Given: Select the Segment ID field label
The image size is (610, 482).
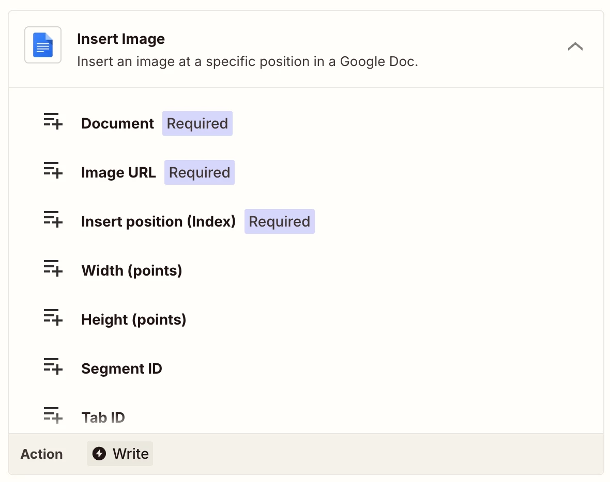Looking at the screenshot, I should [121, 369].
